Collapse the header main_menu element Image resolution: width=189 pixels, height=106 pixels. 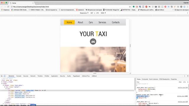click(x=3, y=85)
